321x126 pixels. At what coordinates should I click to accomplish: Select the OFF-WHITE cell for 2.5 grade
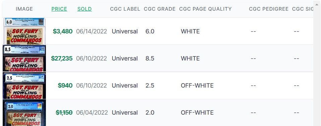point(197,85)
